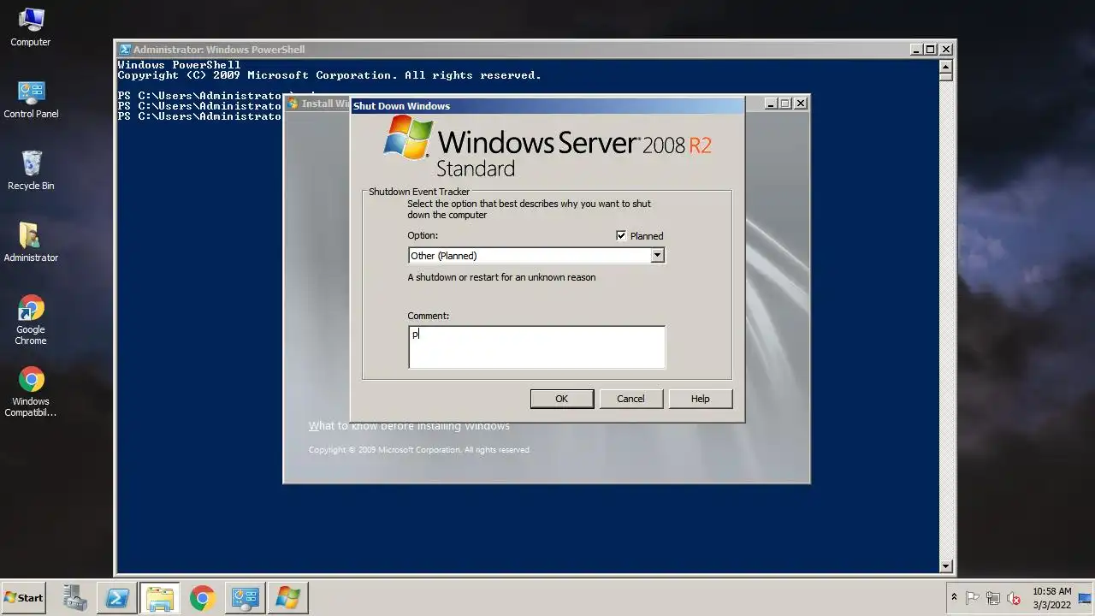Click the Install Windows title bar icon
Screen dimensions: 1095x616
pos(293,104)
